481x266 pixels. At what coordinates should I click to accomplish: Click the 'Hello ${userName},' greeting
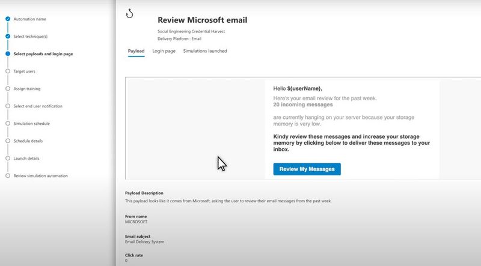tap(298, 88)
